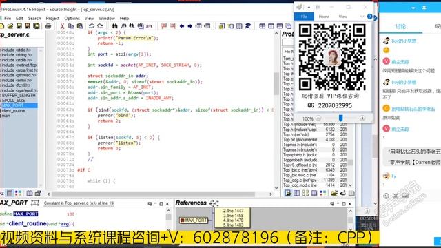Cut selection with the scissors icon
The width and height of the screenshot is (441, 248).
tap(62, 26)
